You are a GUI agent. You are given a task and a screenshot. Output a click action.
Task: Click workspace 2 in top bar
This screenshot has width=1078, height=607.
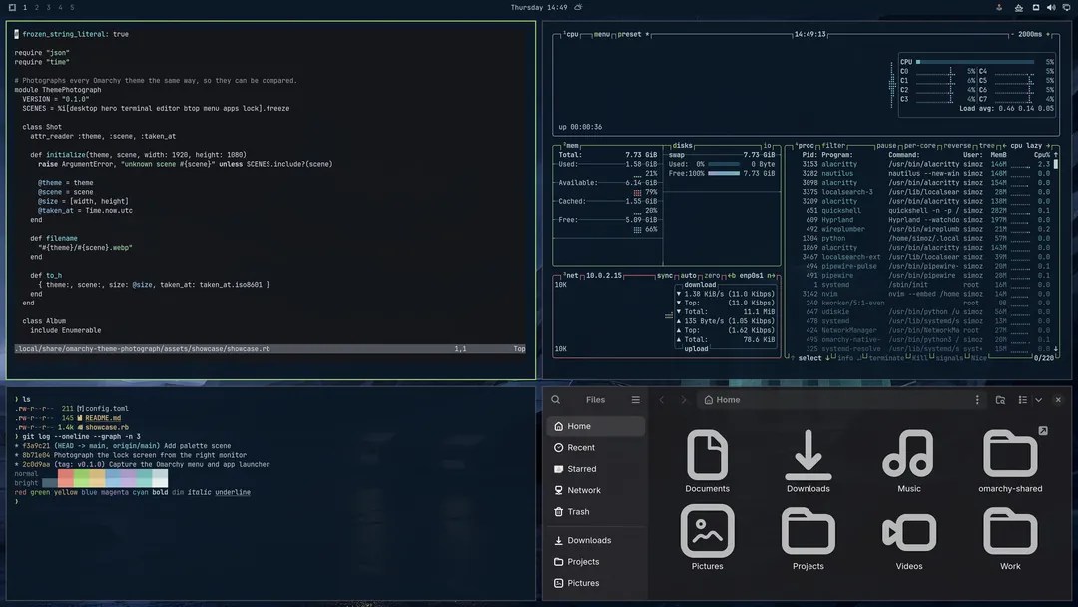(37, 8)
